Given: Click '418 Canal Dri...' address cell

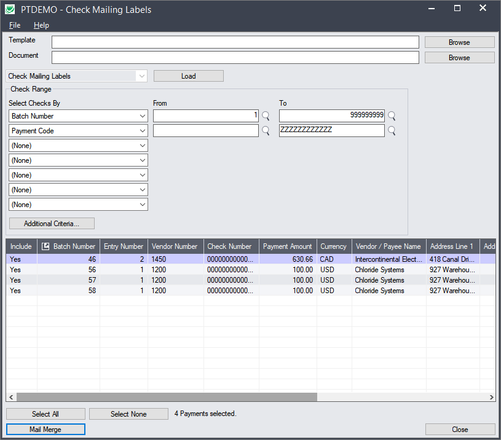Looking at the screenshot, I should coord(453,259).
